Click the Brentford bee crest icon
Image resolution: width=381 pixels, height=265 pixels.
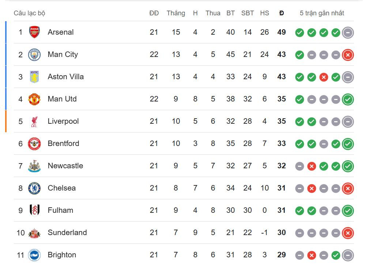(34, 143)
